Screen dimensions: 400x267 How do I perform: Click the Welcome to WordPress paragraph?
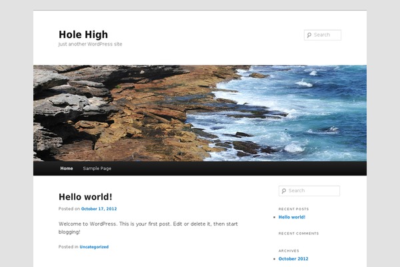(148, 228)
